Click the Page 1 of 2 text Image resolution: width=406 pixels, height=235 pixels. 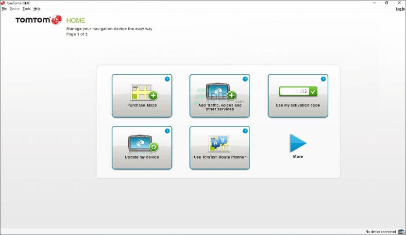tap(77, 34)
